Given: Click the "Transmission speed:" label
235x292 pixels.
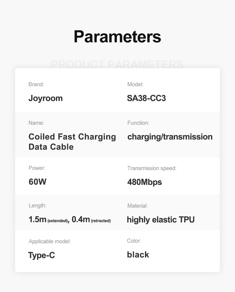Looking at the screenshot, I should coord(152,168).
